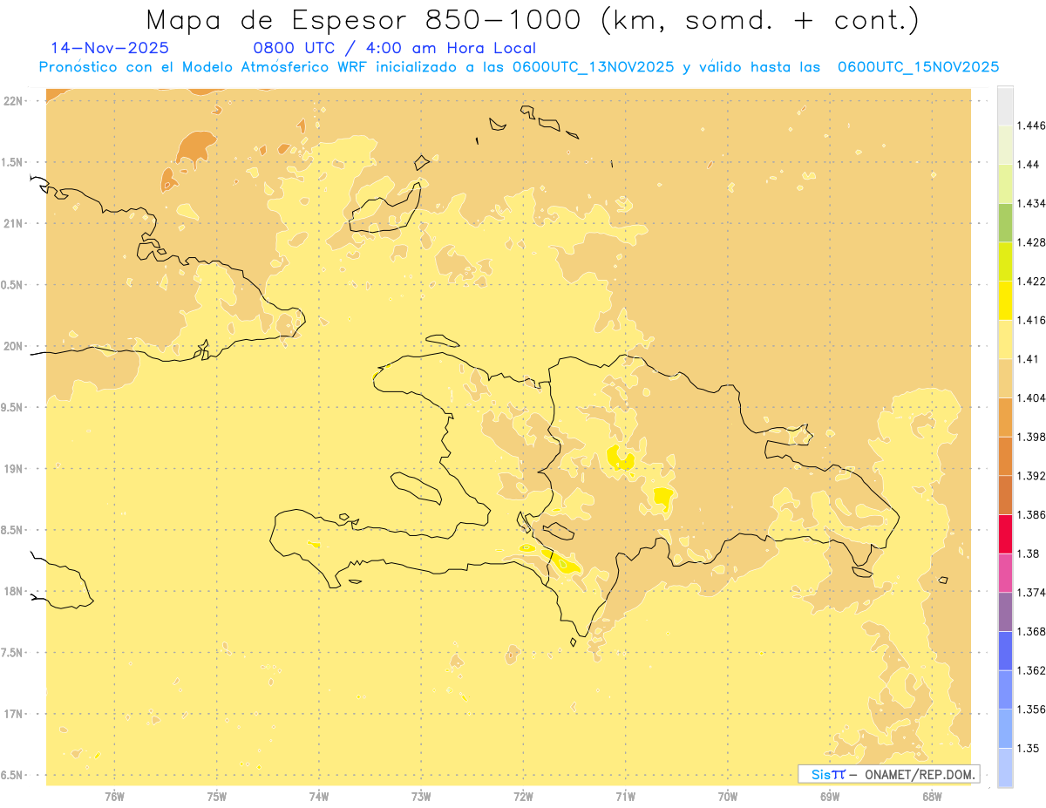1046x808 pixels.
Task: Click the 69W longitude label
Action: tap(830, 797)
